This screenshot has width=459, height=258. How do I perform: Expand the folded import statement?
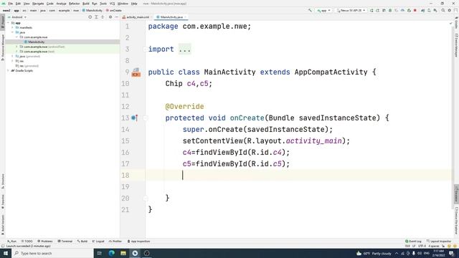click(x=185, y=49)
